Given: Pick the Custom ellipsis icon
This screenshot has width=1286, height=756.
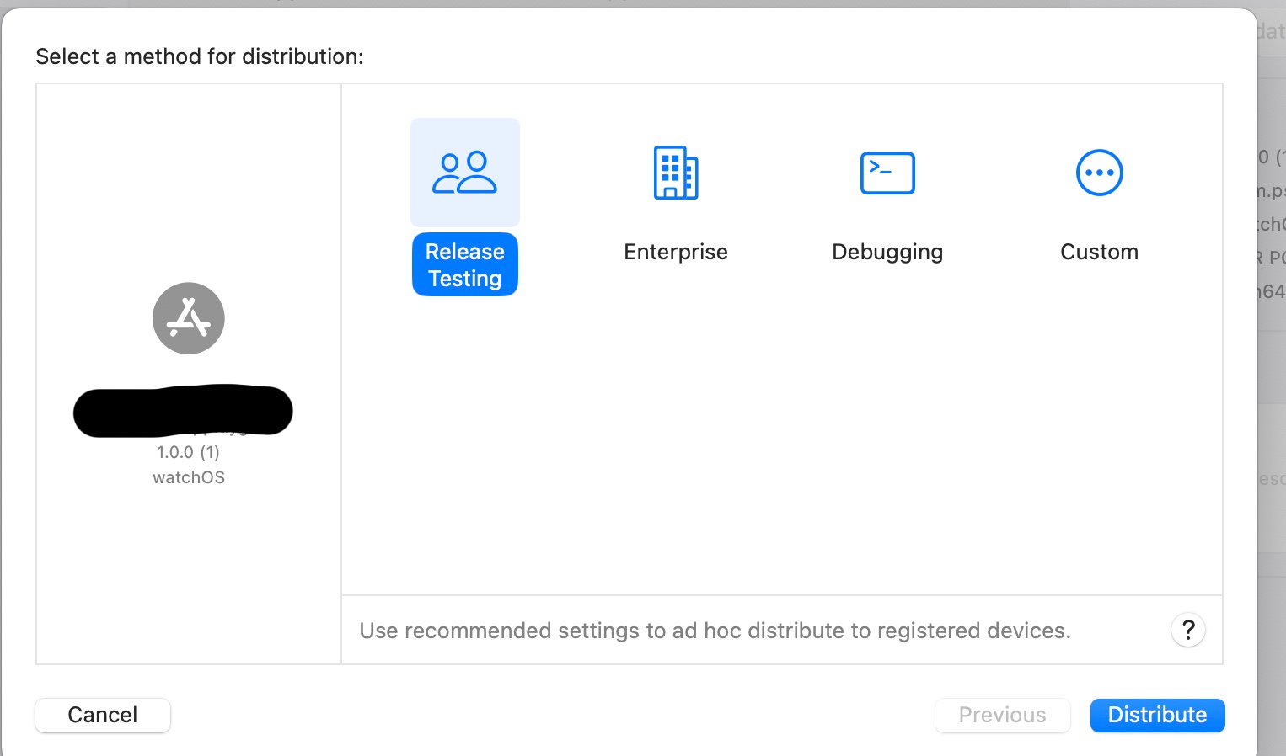Looking at the screenshot, I should (1099, 173).
